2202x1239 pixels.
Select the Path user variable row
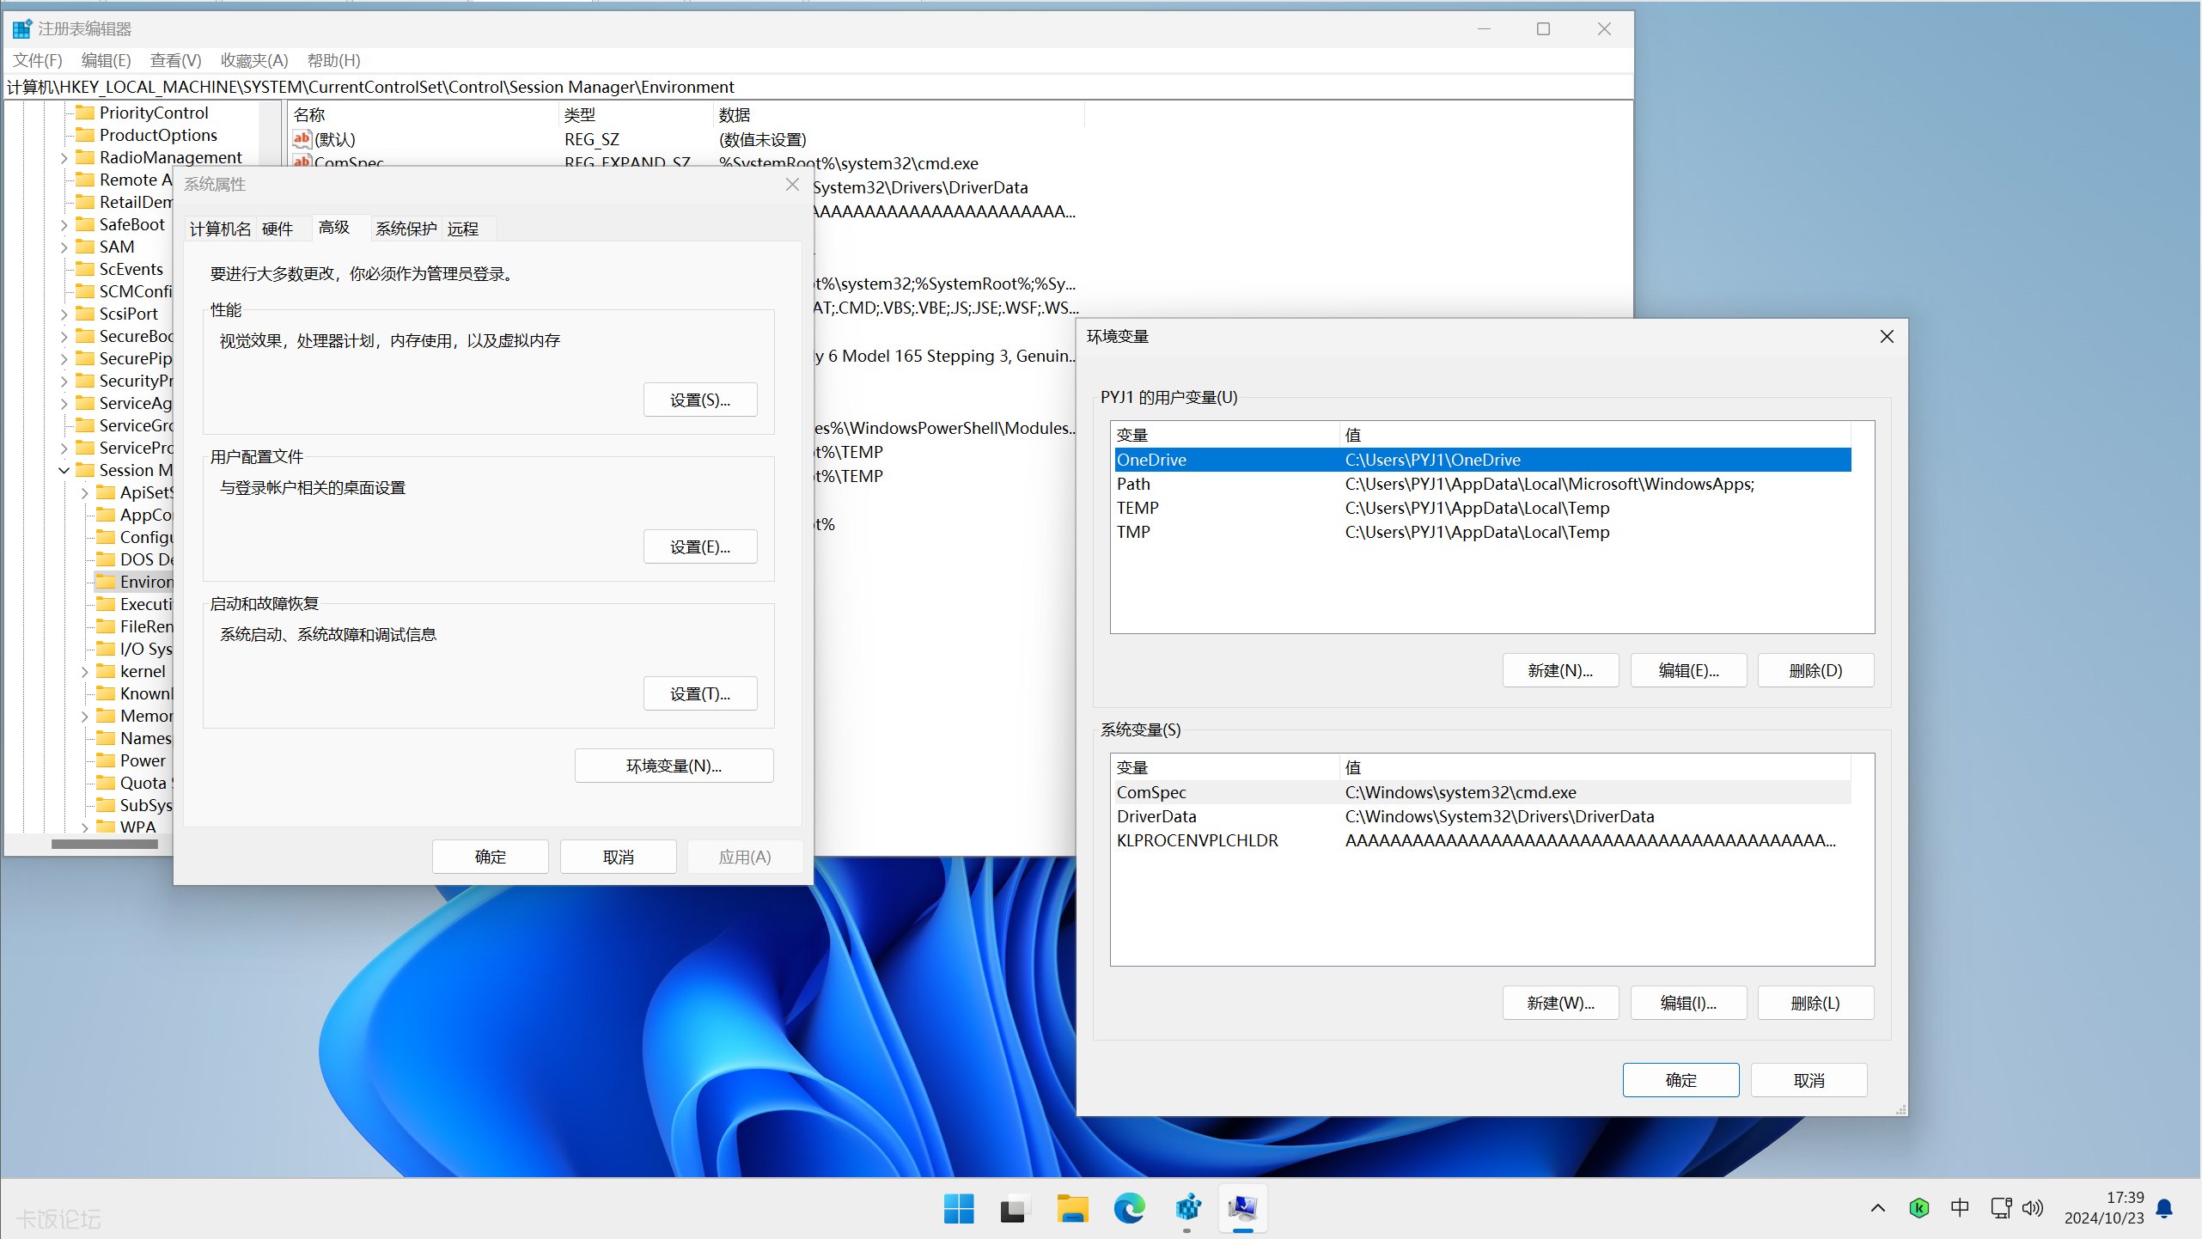1482,484
